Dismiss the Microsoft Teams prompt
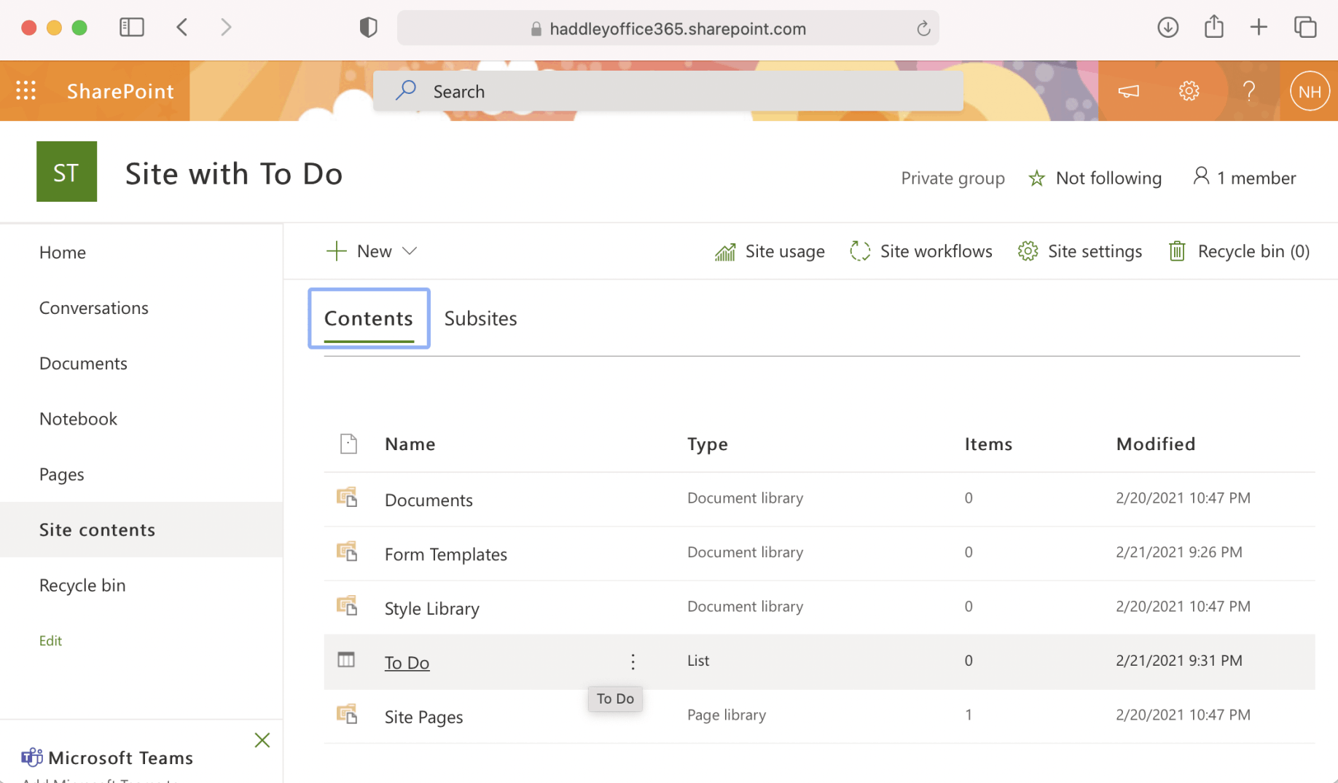This screenshot has height=783, width=1338. [262, 740]
